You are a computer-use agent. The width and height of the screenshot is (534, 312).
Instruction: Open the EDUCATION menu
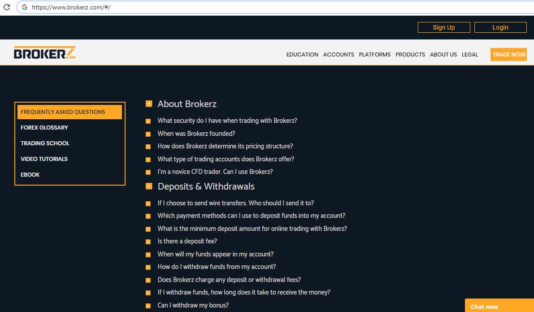point(302,55)
